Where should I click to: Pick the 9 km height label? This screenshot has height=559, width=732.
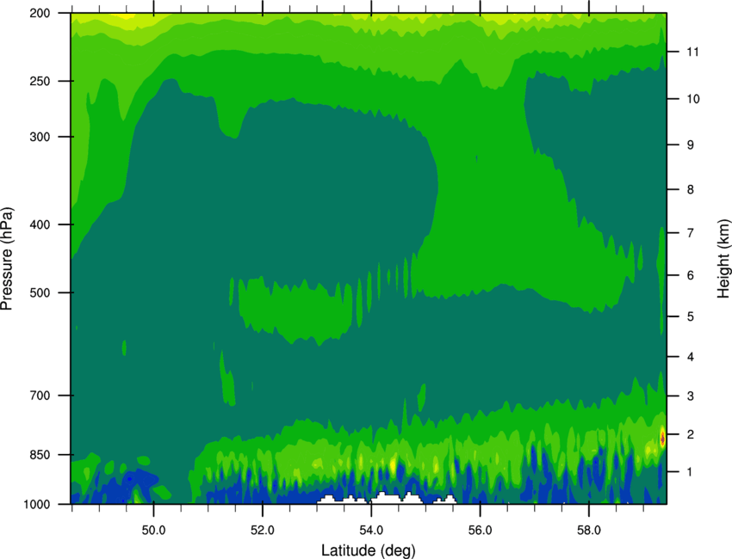click(691, 145)
